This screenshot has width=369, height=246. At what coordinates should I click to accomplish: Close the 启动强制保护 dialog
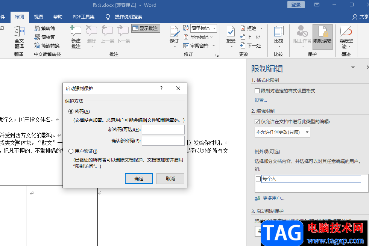[178, 88]
